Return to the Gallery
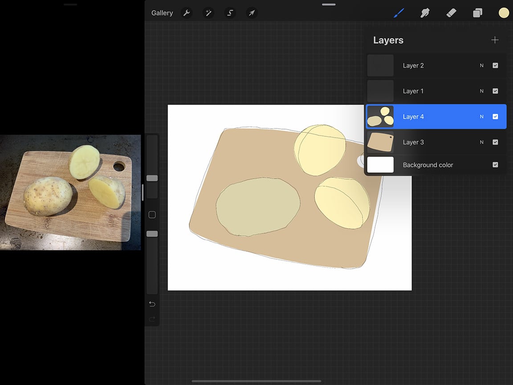 162,13
